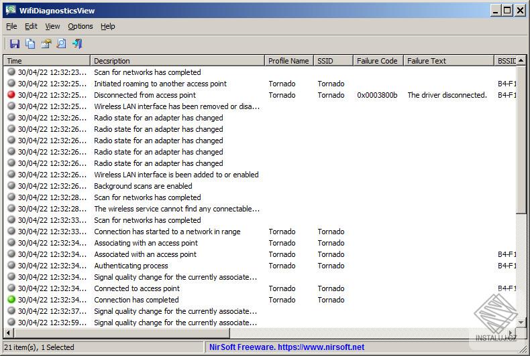Click the Copy Selected Items toolbar icon
The image size is (530, 356).
(x=30, y=44)
